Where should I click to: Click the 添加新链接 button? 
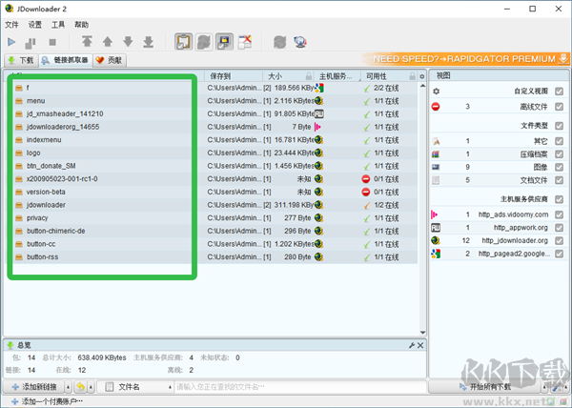34,387
